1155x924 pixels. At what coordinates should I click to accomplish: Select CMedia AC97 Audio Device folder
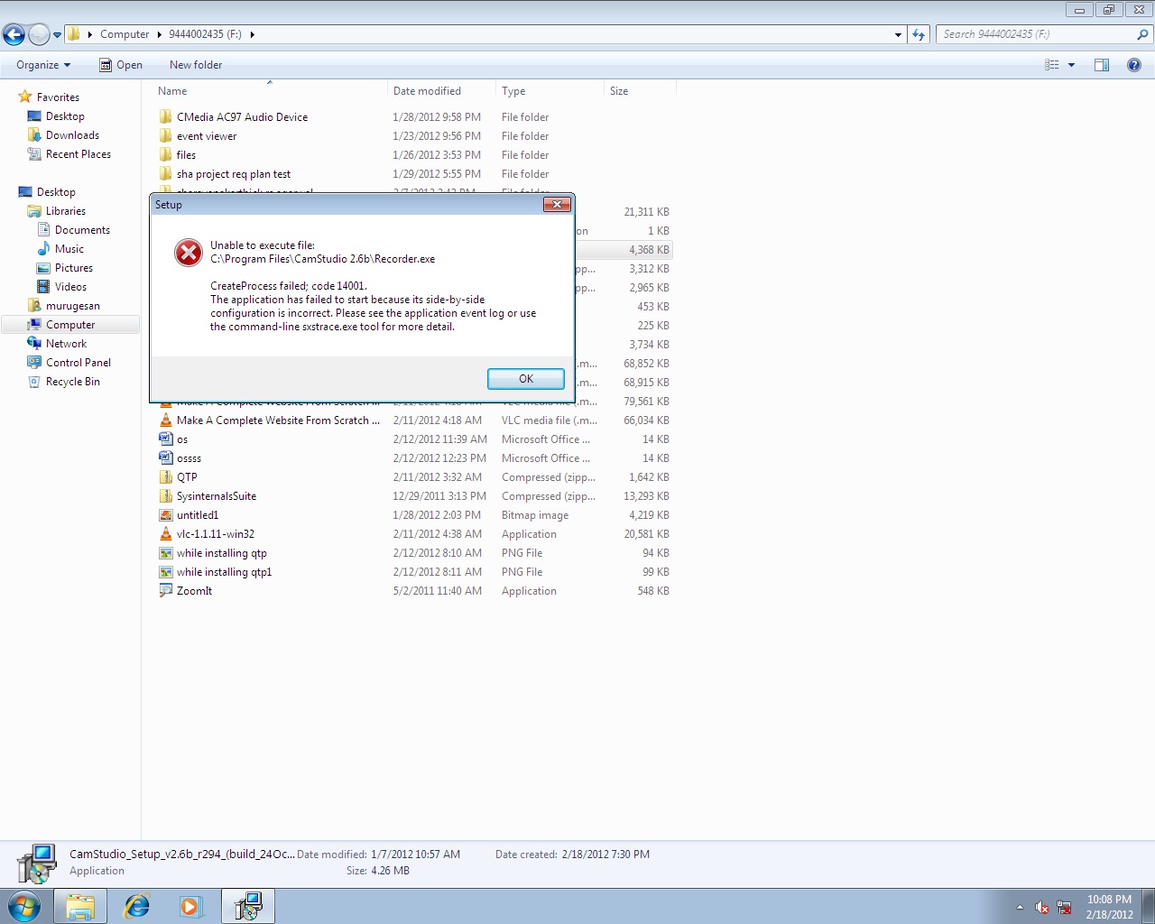point(242,117)
